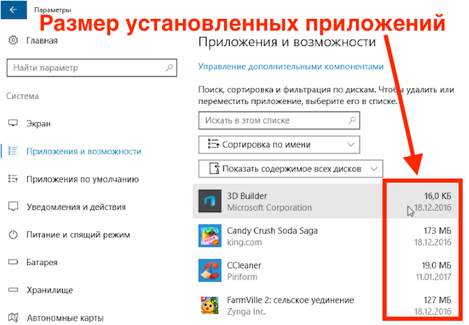Open the Автономные карты section
Screen dimensions: 469x325
(x=65, y=318)
